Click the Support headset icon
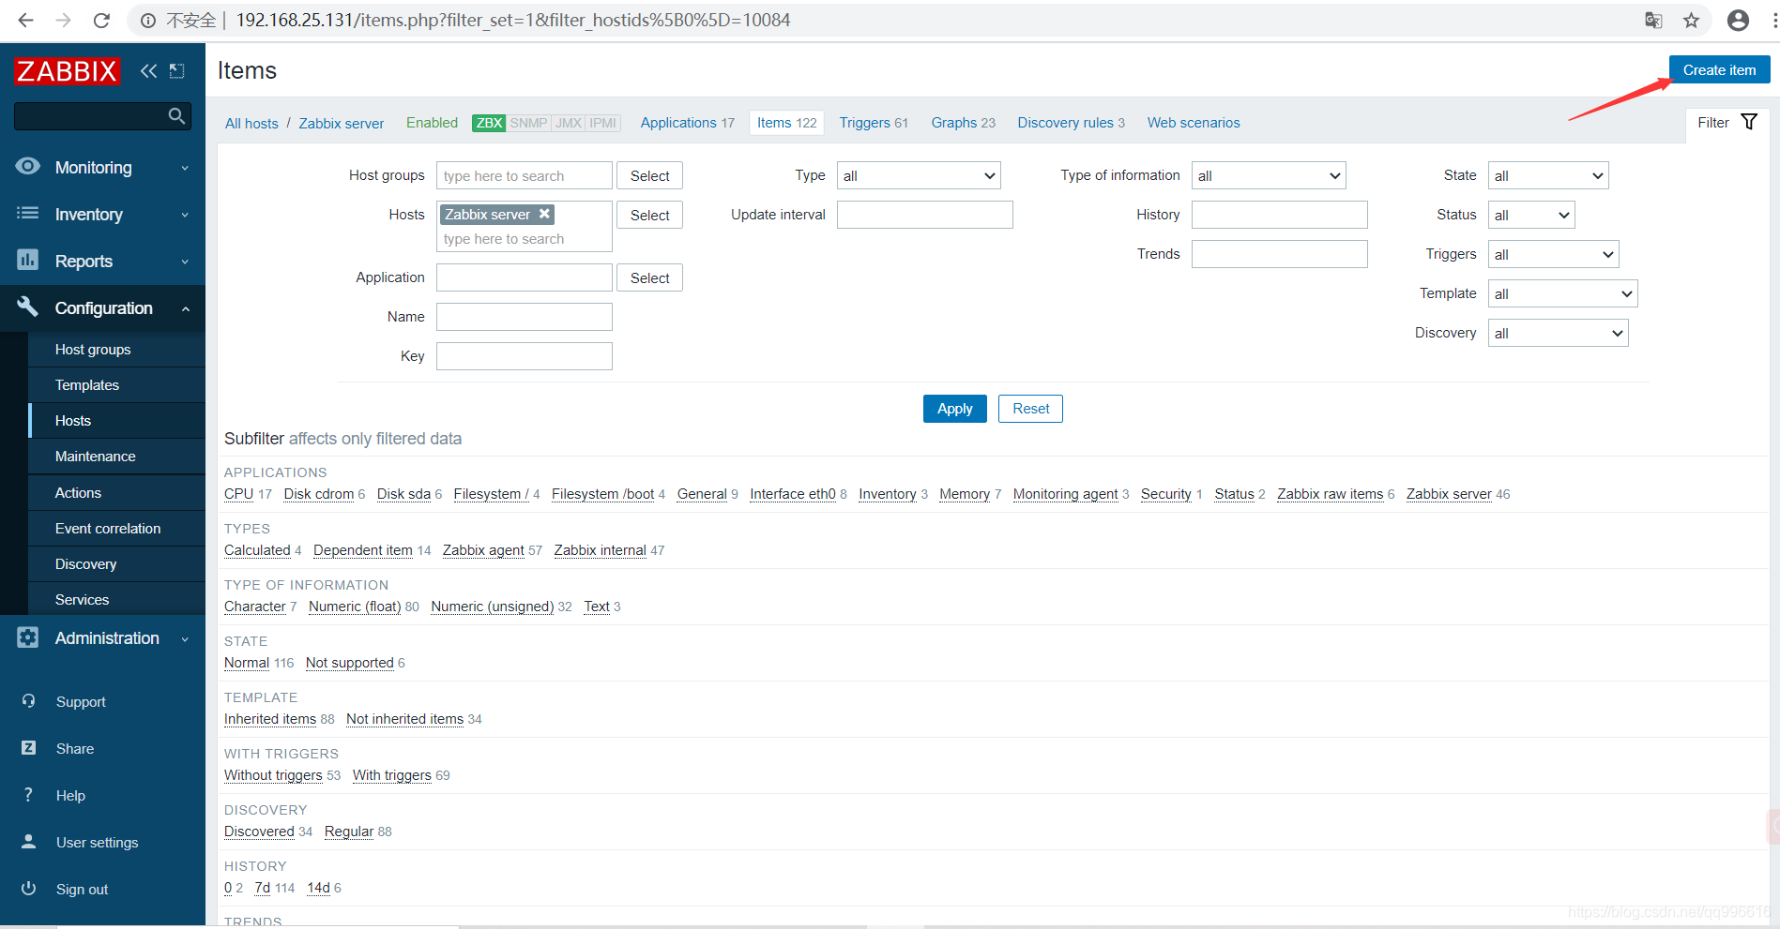Image resolution: width=1780 pixels, height=929 pixels. click(29, 700)
